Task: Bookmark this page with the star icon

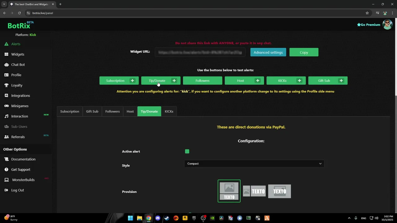Action: (x=367, y=13)
